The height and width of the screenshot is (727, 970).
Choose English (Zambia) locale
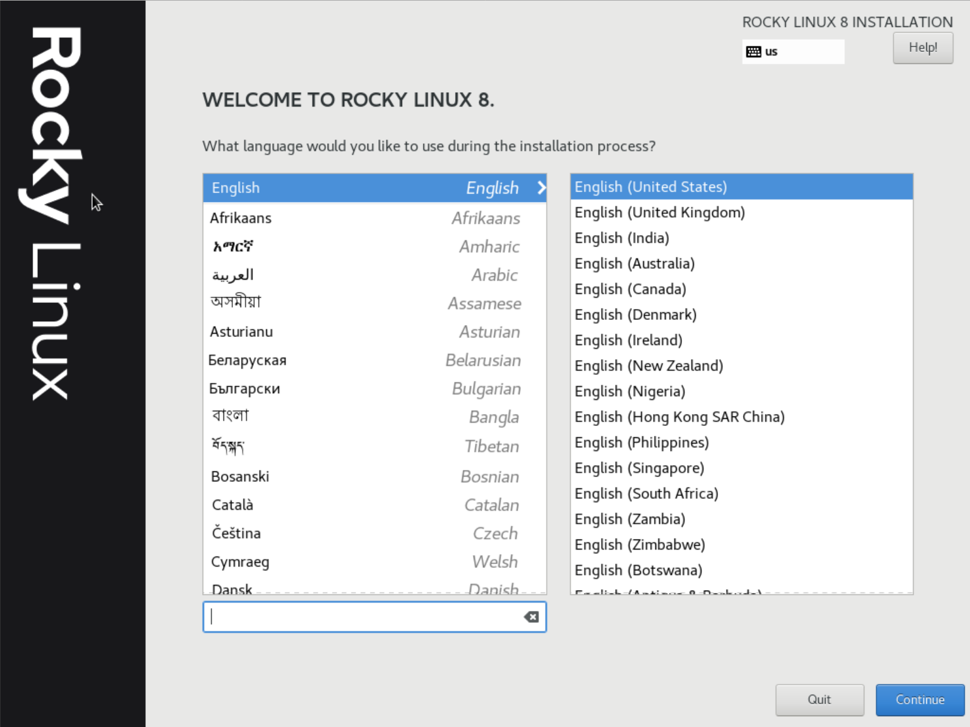coord(741,519)
